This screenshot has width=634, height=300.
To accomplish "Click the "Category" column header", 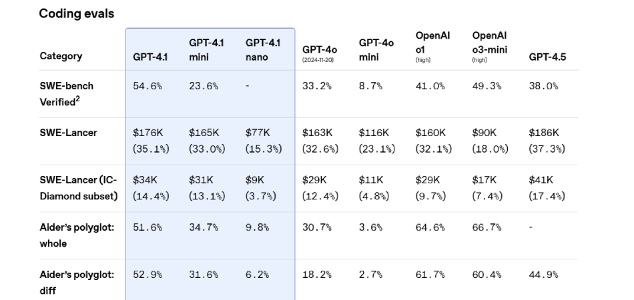I will tap(61, 57).
